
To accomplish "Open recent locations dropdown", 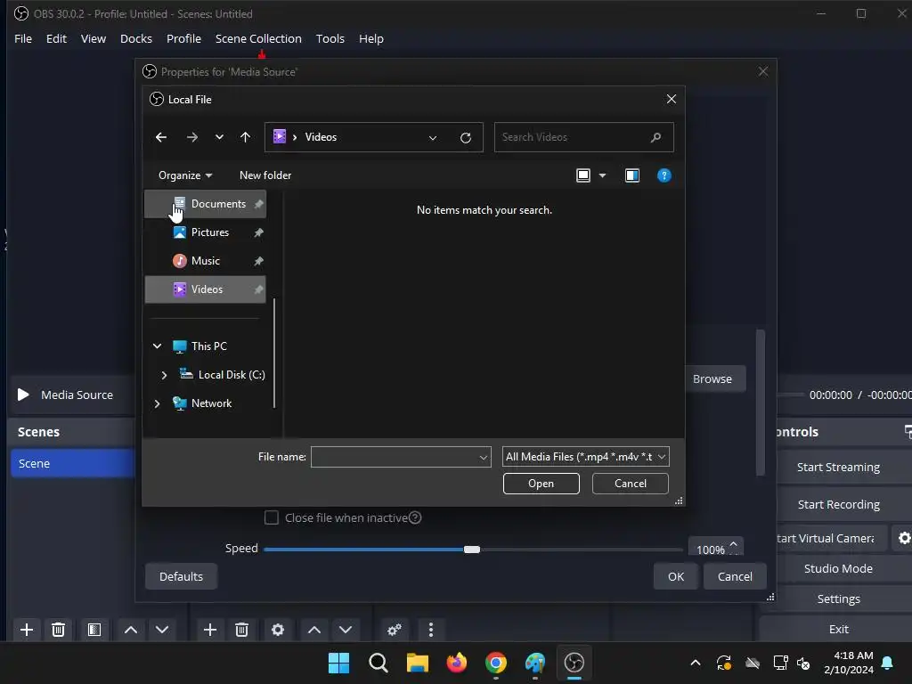I will click(x=219, y=137).
